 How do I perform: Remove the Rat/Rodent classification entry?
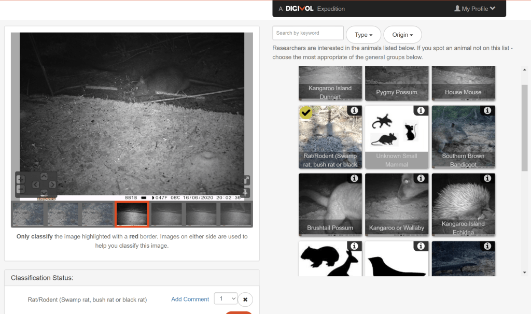pyautogui.click(x=245, y=299)
